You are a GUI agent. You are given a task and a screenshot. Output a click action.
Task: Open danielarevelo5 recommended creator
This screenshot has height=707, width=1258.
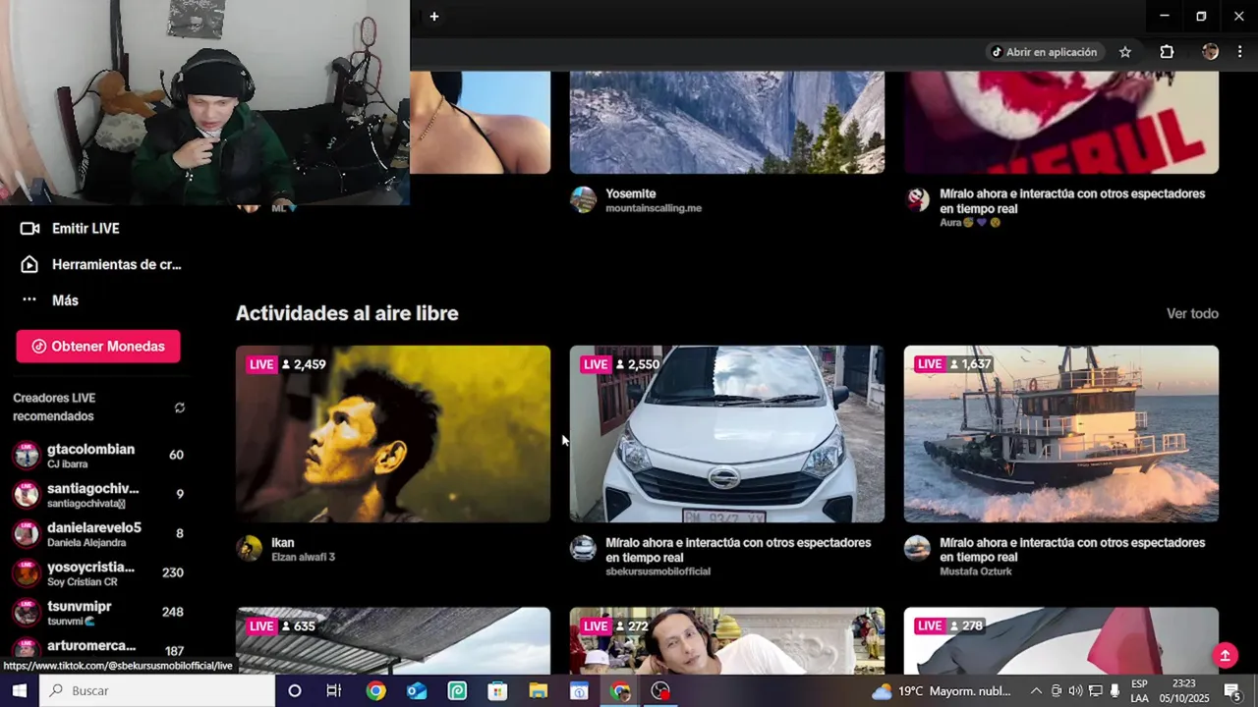point(98,533)
